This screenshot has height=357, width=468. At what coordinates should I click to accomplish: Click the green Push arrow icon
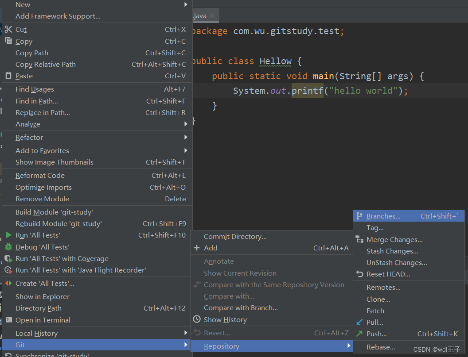360,334
